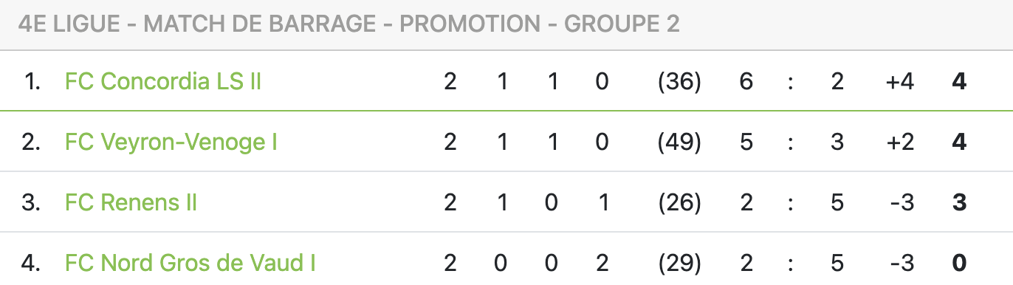
Task: Click the rank number 2 cell
Action: tap(31, 142)
